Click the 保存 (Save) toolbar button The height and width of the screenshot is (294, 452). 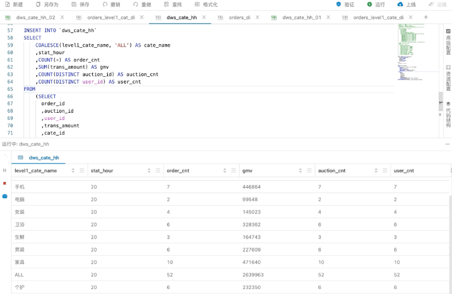point(81,4)
